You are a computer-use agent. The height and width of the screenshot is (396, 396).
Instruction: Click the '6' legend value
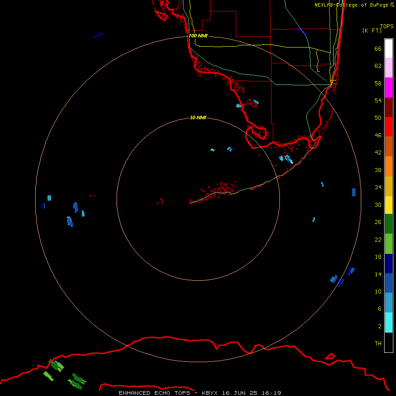coord(380,309)
